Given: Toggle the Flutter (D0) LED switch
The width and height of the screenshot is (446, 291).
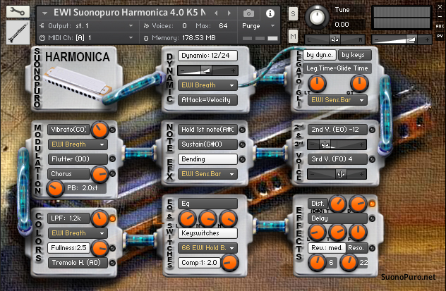Looking at the screenshot, I should tap(113, 159).
